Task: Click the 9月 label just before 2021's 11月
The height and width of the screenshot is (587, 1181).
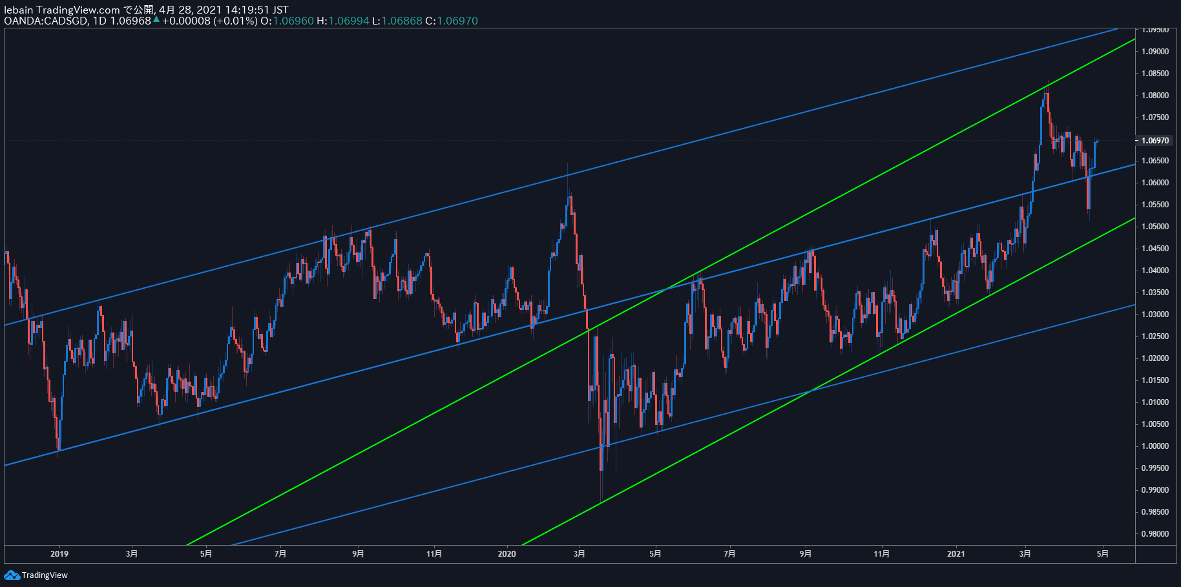Action: point(806,554)
